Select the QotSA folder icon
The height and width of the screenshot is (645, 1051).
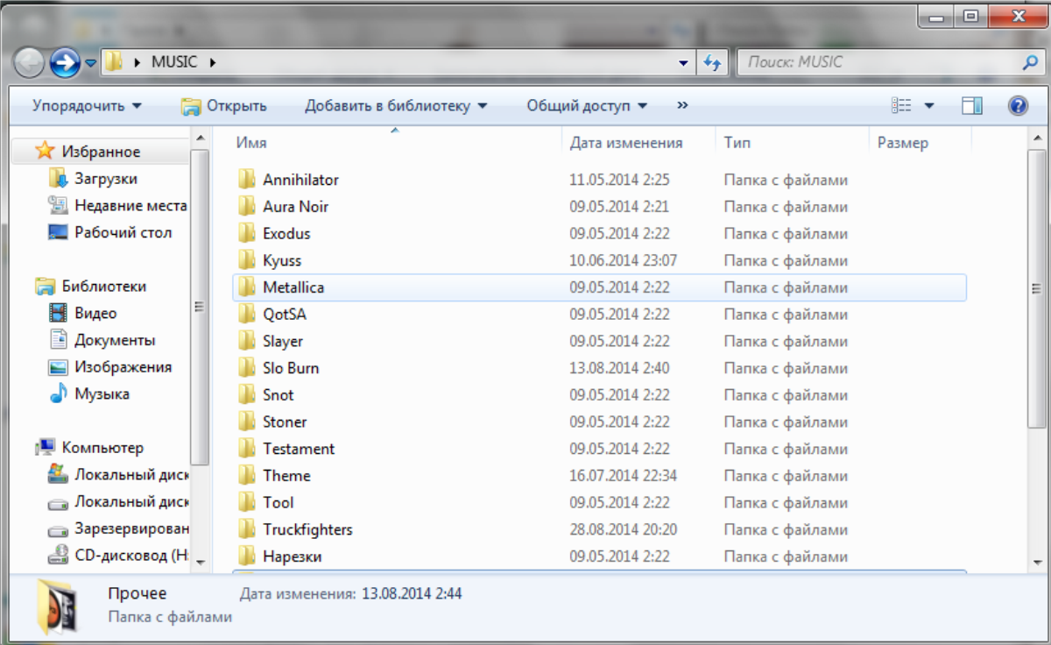coord(246,315)
